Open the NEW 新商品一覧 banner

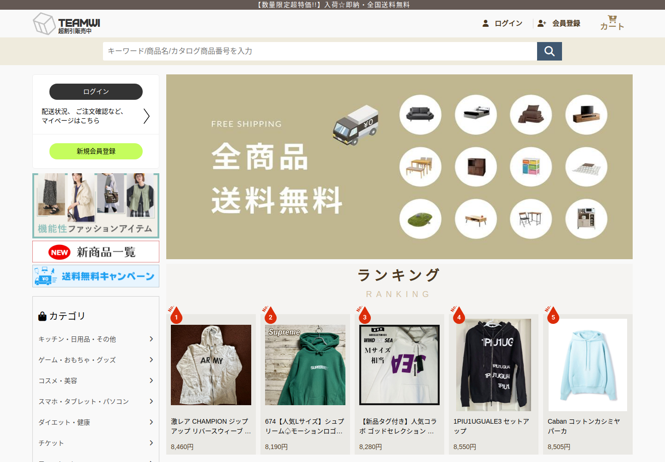point(96,252)
